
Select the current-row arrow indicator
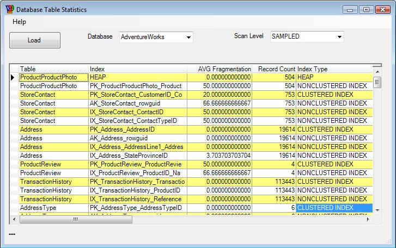[x=13, y=77]
